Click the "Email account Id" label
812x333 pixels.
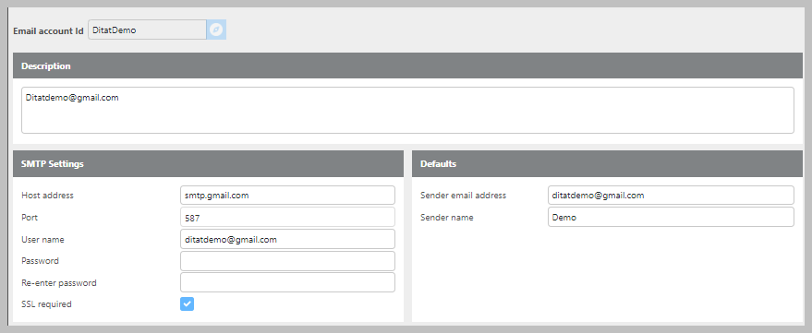click(x=48, y=30)
